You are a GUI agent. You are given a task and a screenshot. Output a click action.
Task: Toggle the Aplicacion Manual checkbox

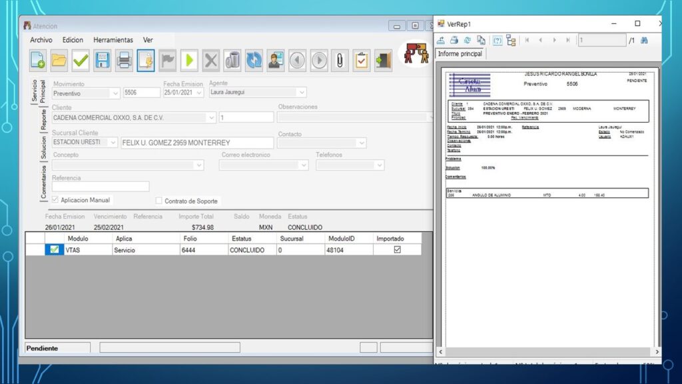coord(55,200)
